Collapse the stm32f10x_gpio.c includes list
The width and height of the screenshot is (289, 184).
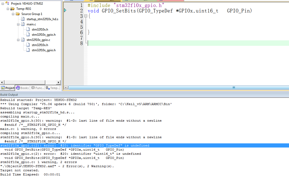click(x=18, y=40)
